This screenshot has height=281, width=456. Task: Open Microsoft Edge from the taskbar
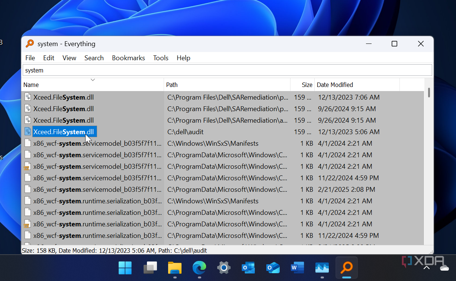click(199, 267)
